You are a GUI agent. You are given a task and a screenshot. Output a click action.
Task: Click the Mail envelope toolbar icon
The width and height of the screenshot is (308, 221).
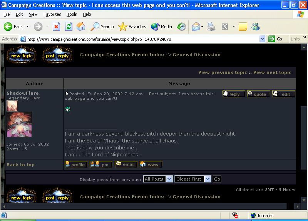pyautogui.click(x=196, y=27)
